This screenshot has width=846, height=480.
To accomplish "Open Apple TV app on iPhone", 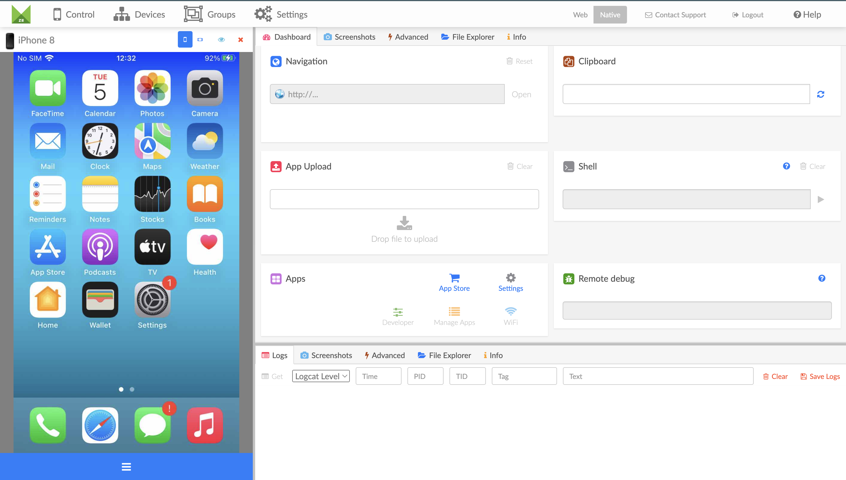I will tap(152, 247).
